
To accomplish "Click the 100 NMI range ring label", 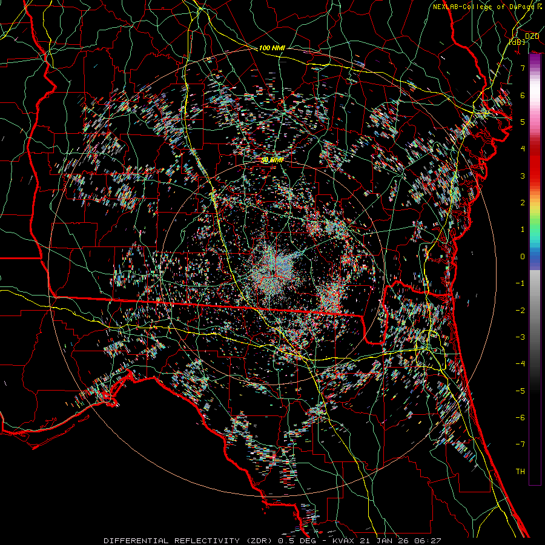I will (272, 48).
